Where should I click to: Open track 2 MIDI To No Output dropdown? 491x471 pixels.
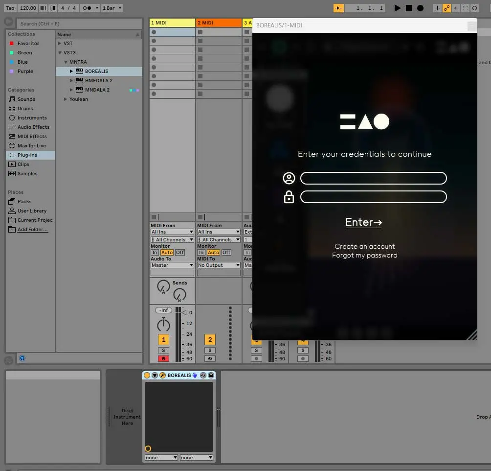[219, 265]
